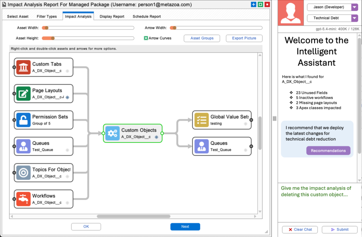Click the Asset Groups button
The image size is (362, 237).
[202, 38]
